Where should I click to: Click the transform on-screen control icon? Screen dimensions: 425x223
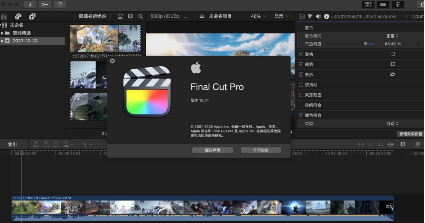tap(393, 54)
